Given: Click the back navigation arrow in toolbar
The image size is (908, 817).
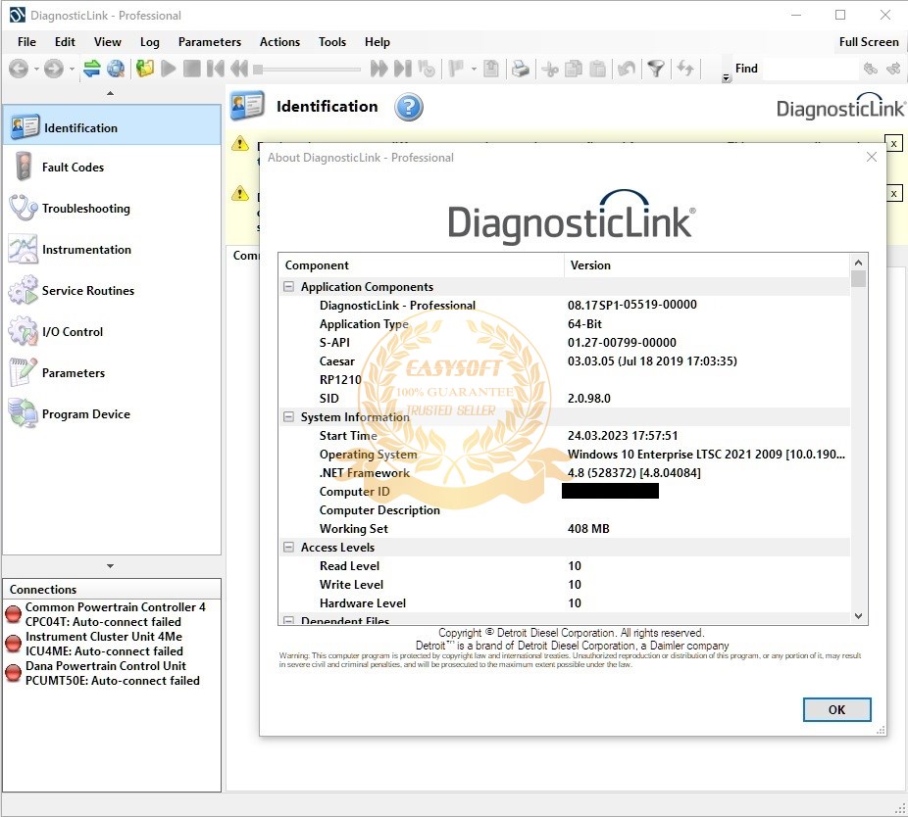Looking at the screenshot, I should coord(19,69).
